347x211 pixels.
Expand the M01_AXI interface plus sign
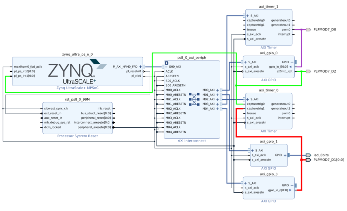[218, 95]
